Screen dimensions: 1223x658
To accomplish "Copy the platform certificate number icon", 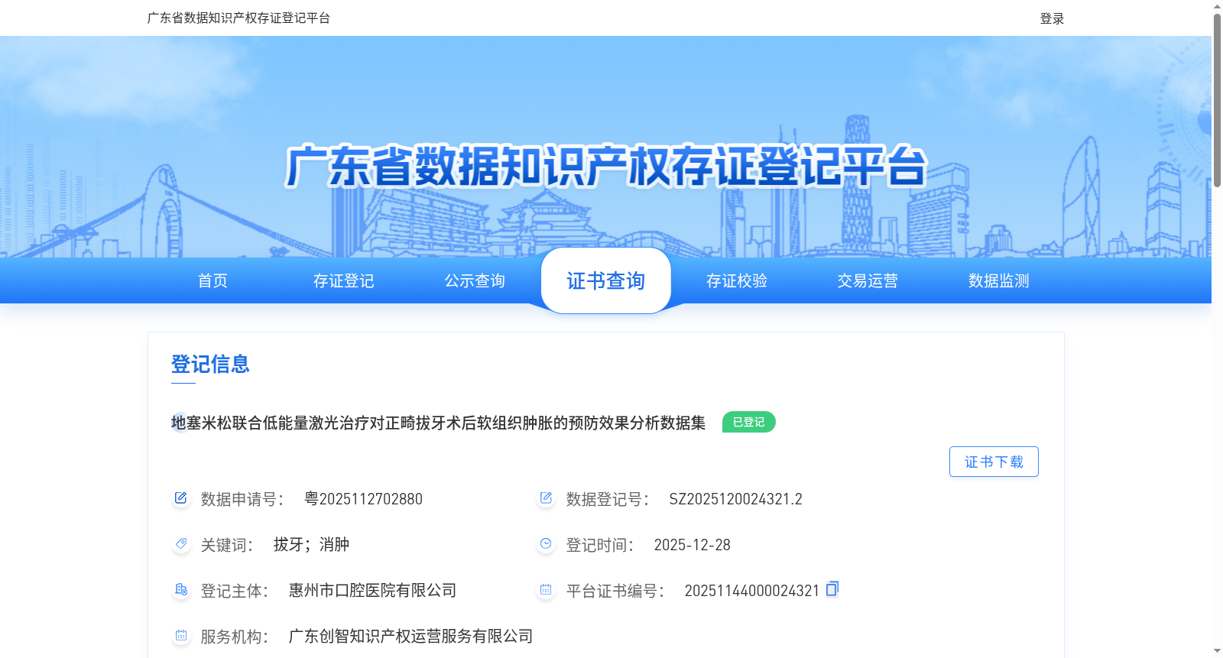I will tap(832, 588).
